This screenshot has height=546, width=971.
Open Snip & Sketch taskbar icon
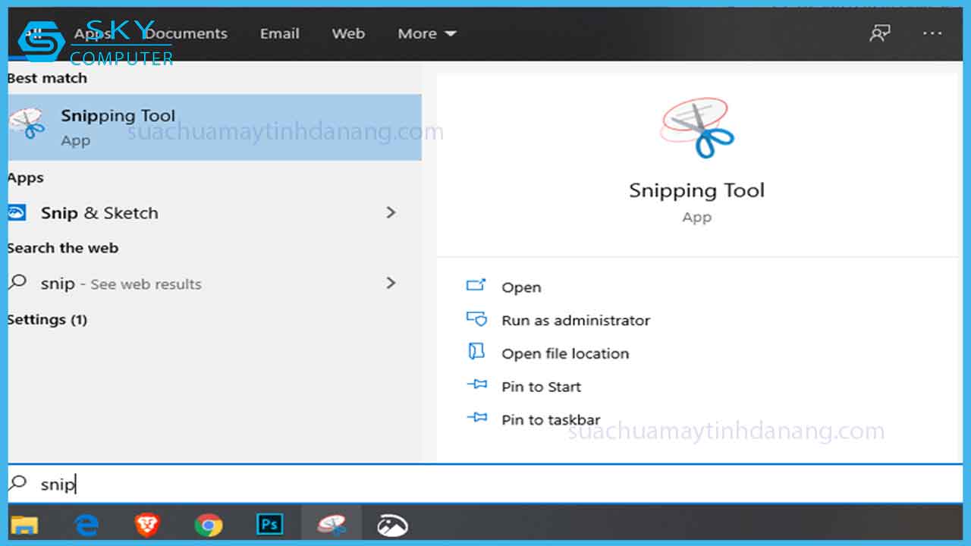click(x=393, y=525)
